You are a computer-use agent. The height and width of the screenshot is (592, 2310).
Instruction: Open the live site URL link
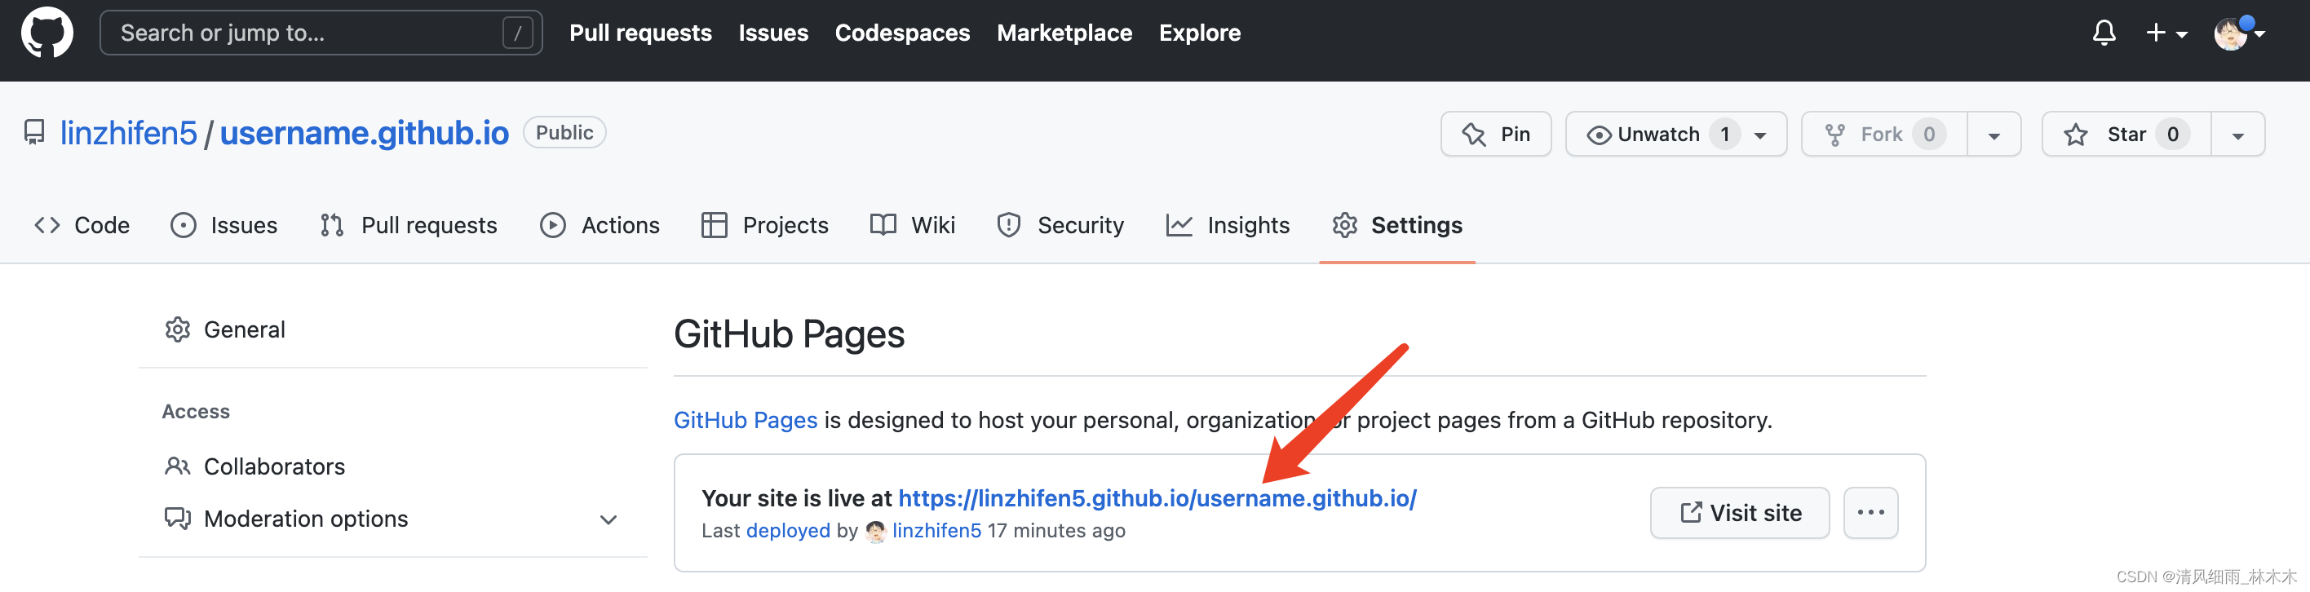(1157, 497)
